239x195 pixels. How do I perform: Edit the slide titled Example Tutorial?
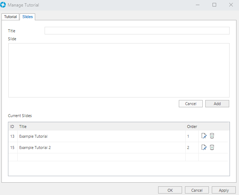click(204, 136)
